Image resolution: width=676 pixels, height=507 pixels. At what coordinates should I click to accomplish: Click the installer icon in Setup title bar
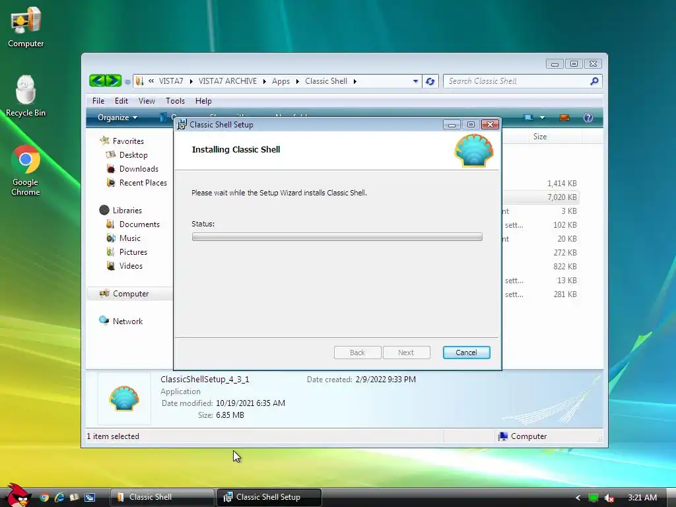click(x=182, y=125)
